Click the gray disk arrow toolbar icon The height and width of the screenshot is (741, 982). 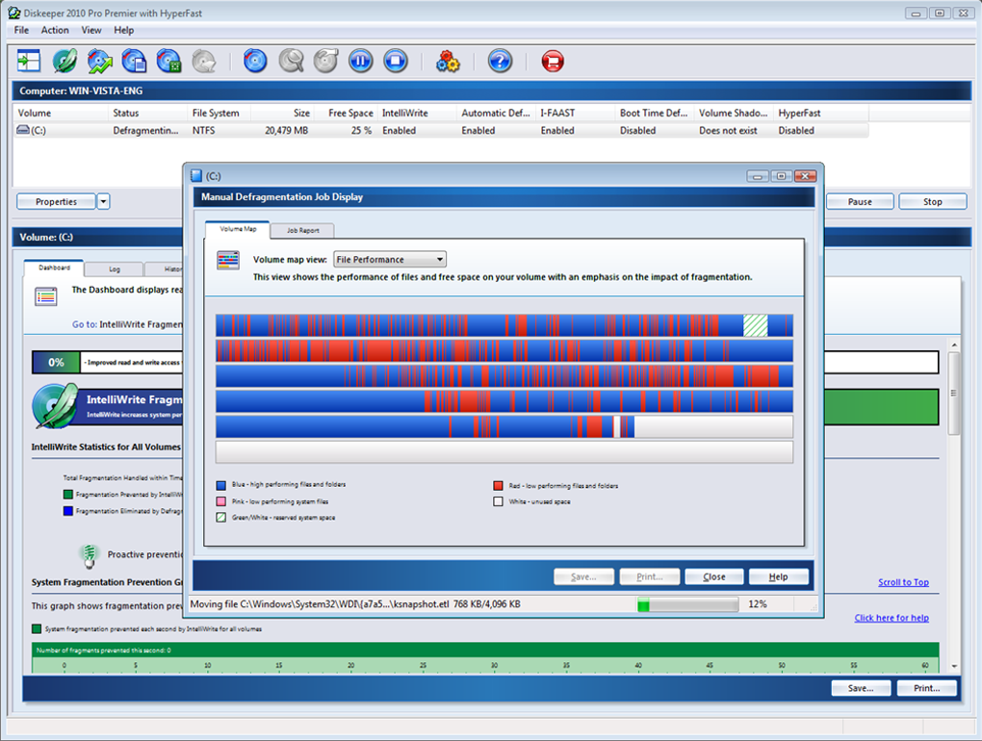pyautogui.click(x=325, y=61)
